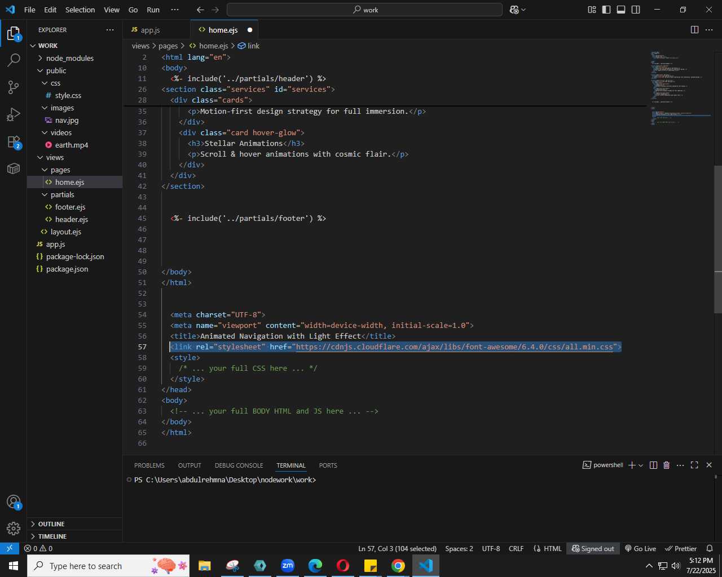The width and height of the screenshot is (722, 577).
Task: Collapse the public folder
Action: (x=74, y=70)
